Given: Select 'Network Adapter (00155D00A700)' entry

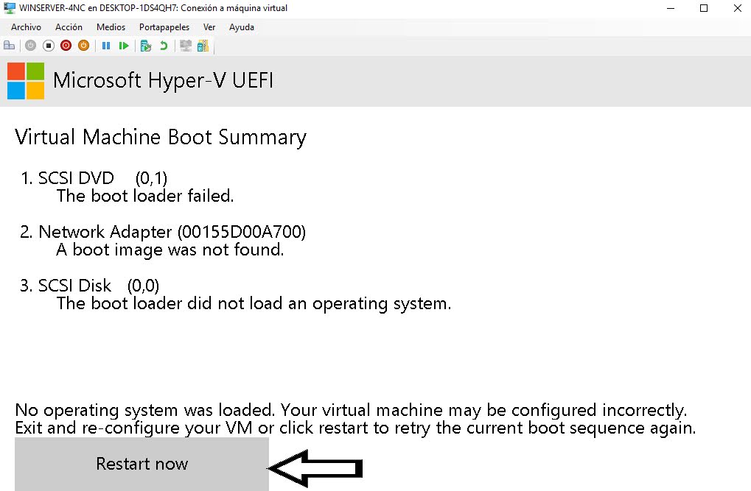Looking at the screenshot, I should point(163,232).
